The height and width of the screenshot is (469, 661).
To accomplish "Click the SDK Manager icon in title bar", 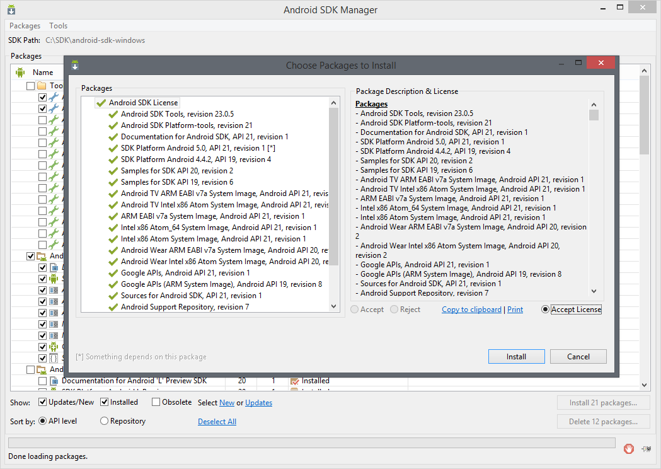I will [12, 10].
